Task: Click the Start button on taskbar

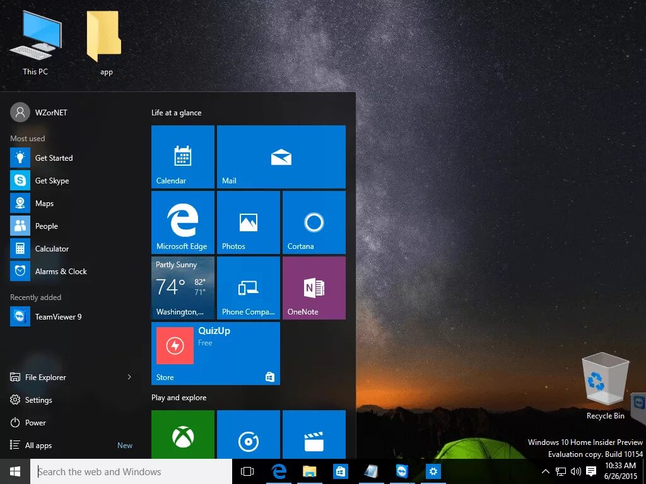Action: pos(15,471)
